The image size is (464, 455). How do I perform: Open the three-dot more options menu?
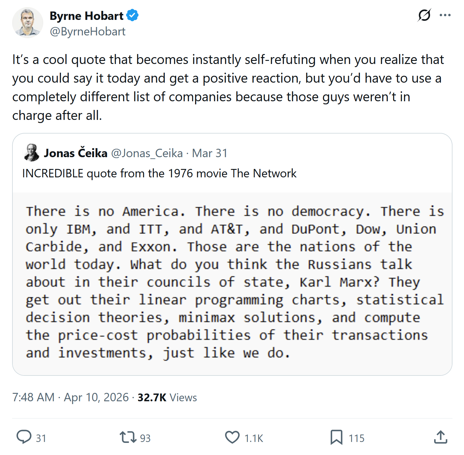445,15
